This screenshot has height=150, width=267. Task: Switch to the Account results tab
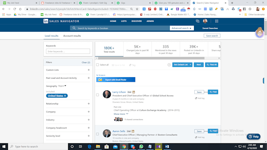[x=72, y=36]
